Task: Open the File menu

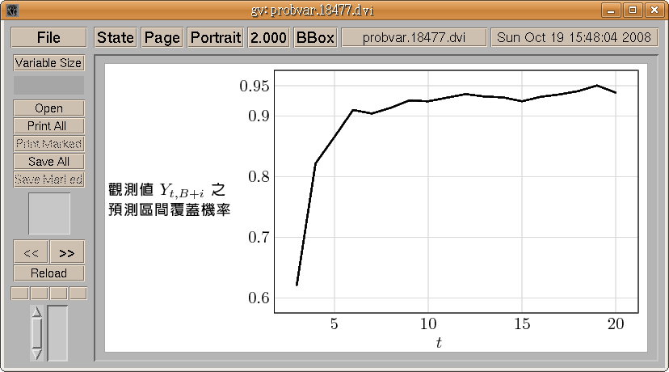Action: pos(48,38)
